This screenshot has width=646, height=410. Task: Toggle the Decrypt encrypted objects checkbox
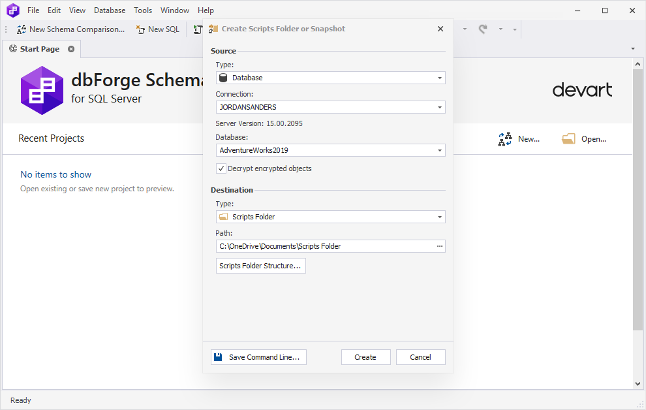(x=221, y=168)
